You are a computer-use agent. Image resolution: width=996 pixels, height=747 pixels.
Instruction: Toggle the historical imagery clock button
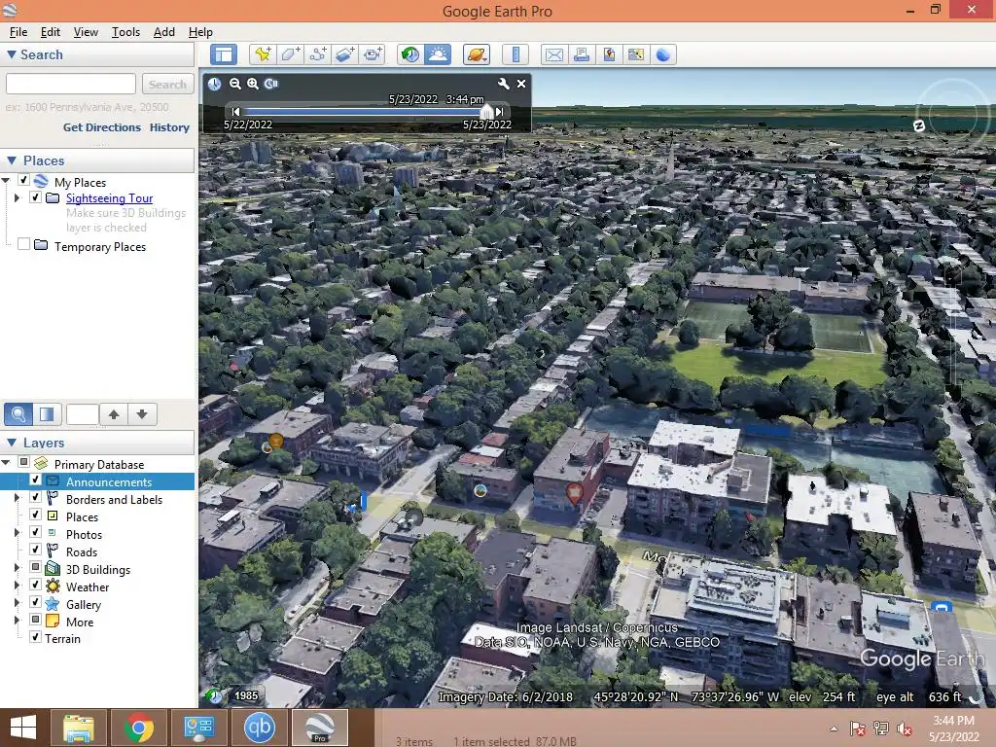click(410, 54)
